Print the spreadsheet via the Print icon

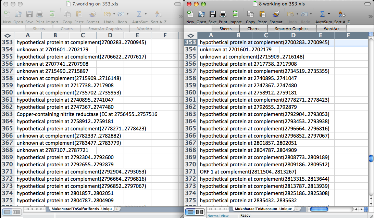(x=223, y=16)
